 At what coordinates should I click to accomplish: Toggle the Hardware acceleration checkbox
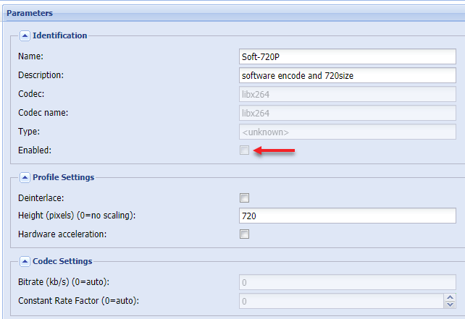[245, 234]
